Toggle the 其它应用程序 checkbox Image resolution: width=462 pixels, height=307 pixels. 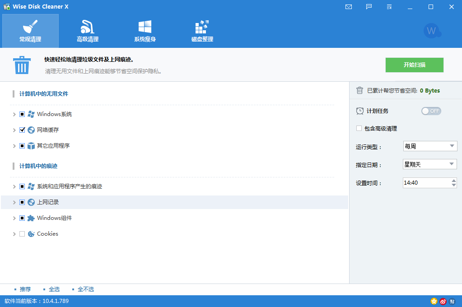coord(22,146)
